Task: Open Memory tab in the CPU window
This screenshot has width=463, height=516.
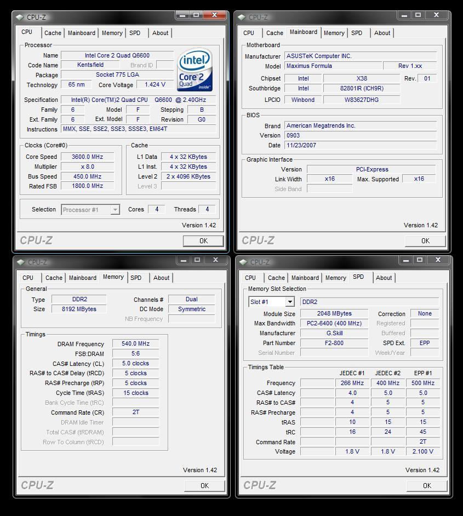Action: [112, 33]
